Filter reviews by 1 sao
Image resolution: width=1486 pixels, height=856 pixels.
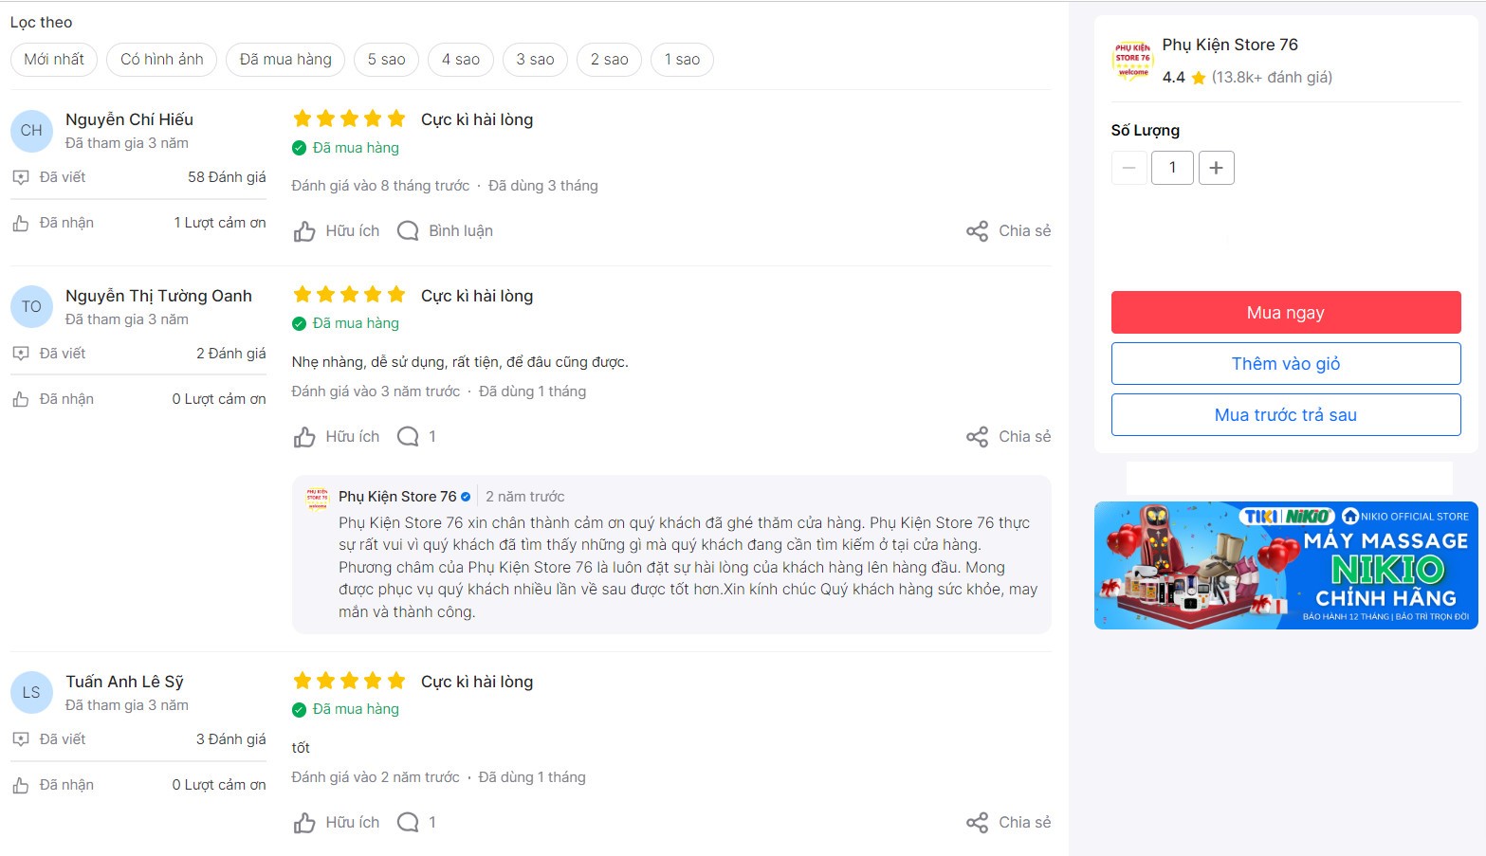click(682, 60)
